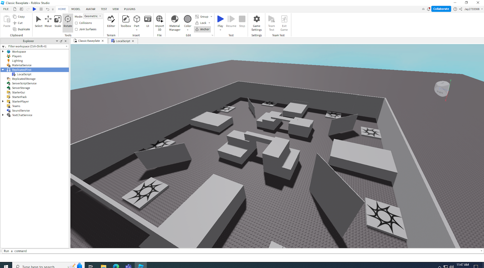The width and height of the screenshot is (484, 268).
Task: Open account Jay2733308 dropdown
Action: [474, 9]
